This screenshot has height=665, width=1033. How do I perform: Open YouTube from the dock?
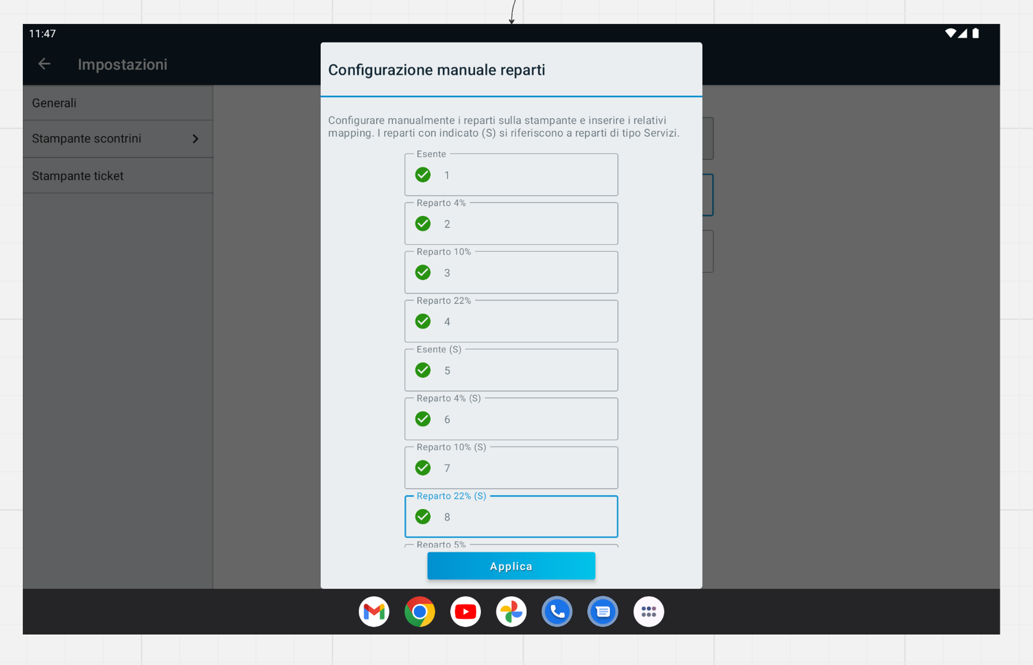465,612
